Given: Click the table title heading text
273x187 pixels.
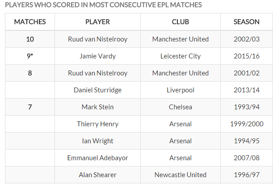Looking at the screenshot, I should tap(103, 5).
